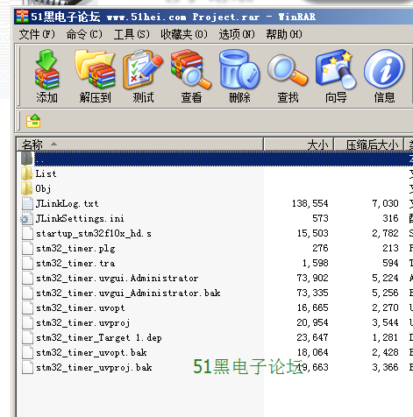The image size is (413, 417).
Task: Sort by Name (名称) column header
Action: coord(140,145)
